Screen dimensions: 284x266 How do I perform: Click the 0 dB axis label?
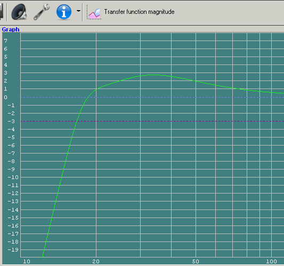point(6,98)
